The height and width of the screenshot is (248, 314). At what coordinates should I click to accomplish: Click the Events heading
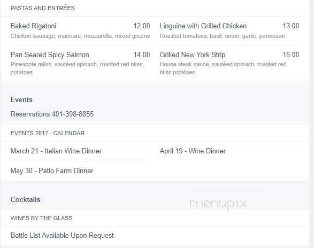click(x=21, y=99)
